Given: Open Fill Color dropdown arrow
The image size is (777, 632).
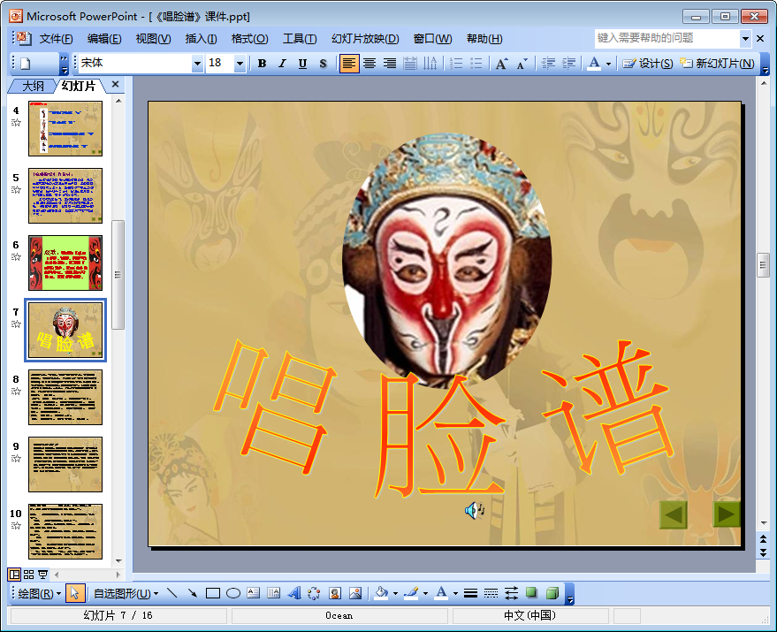Looking at the screenshot, I should pyautogui.click(x=395, y=593).
